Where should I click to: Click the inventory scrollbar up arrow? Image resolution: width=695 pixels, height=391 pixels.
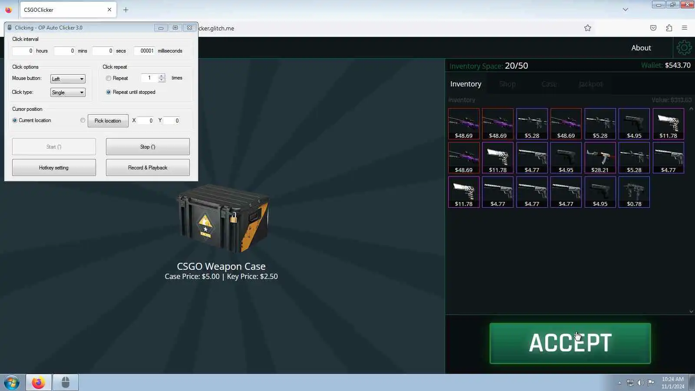pyautogui.click(x=691, y=109)
